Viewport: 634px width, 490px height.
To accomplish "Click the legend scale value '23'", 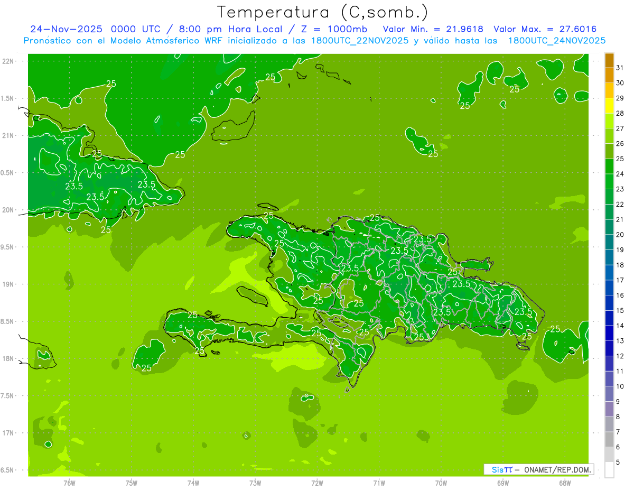I will click(x=620, y=189).
